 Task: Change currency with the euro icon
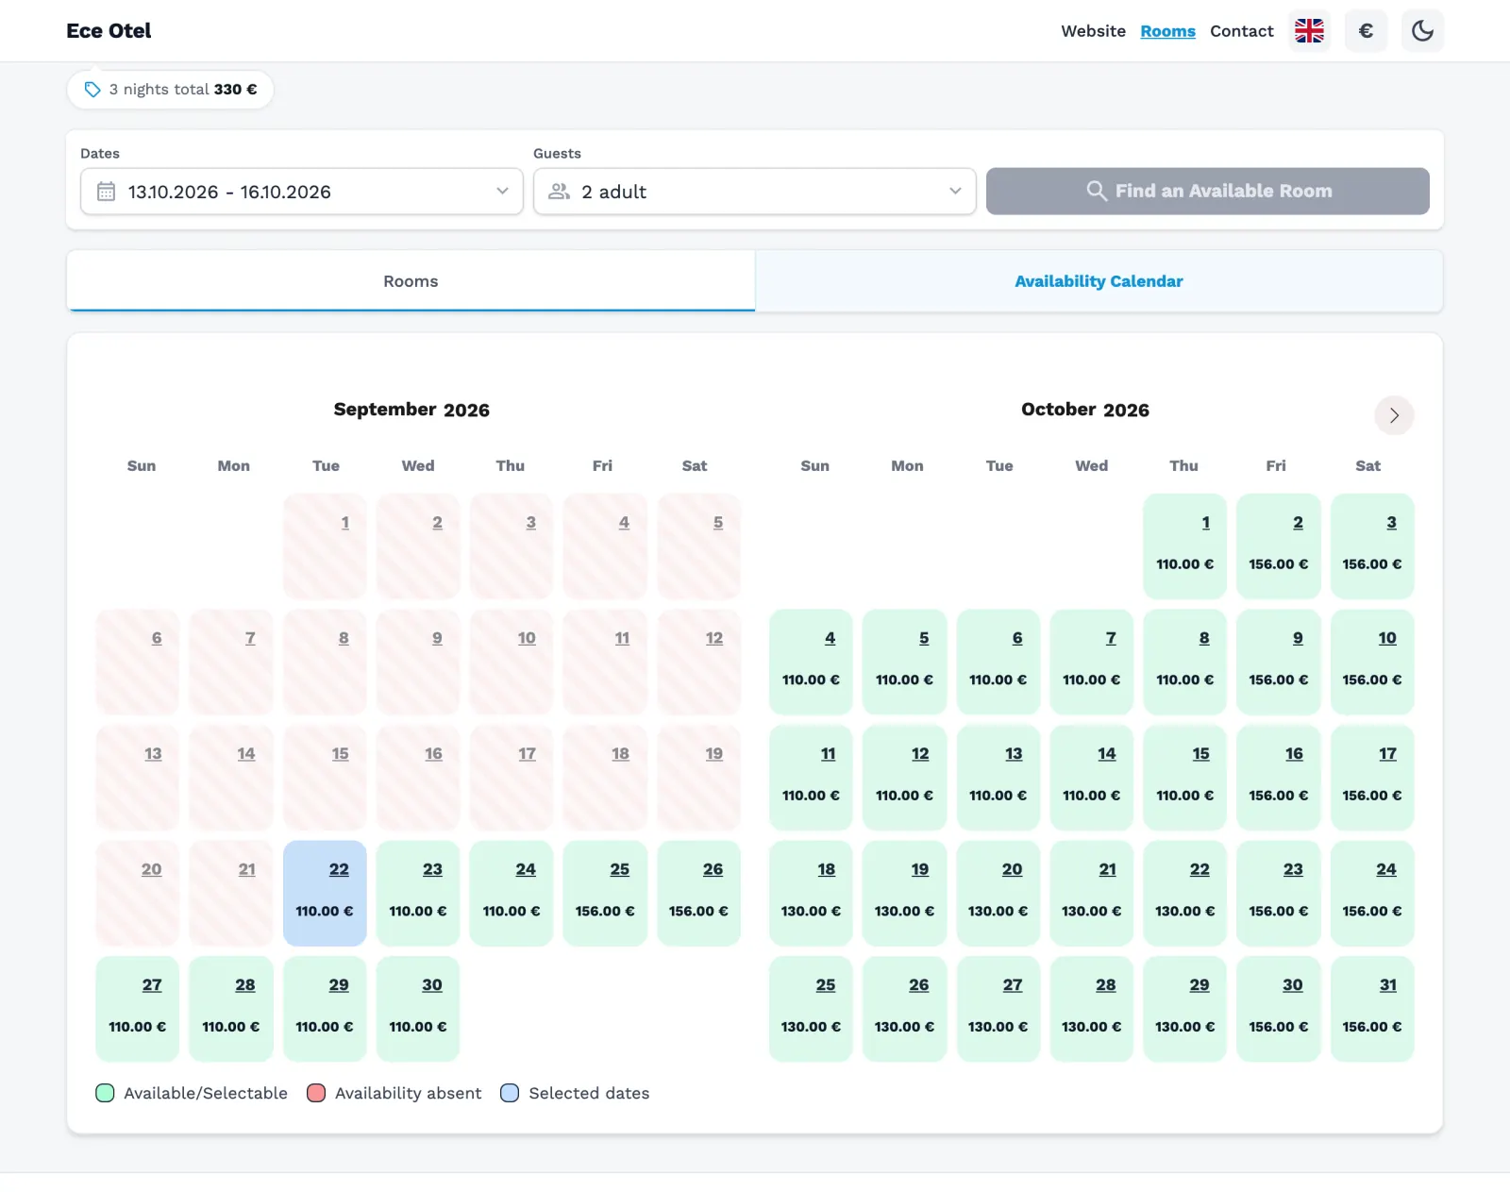(1366, 31)
